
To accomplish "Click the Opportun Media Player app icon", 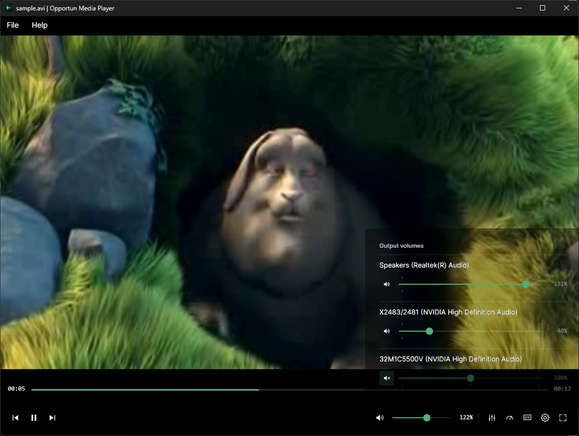I will click(x=9, y=8).
